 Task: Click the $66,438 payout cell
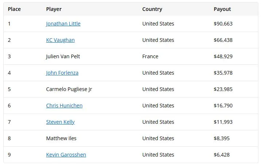[x=223, y=40]
